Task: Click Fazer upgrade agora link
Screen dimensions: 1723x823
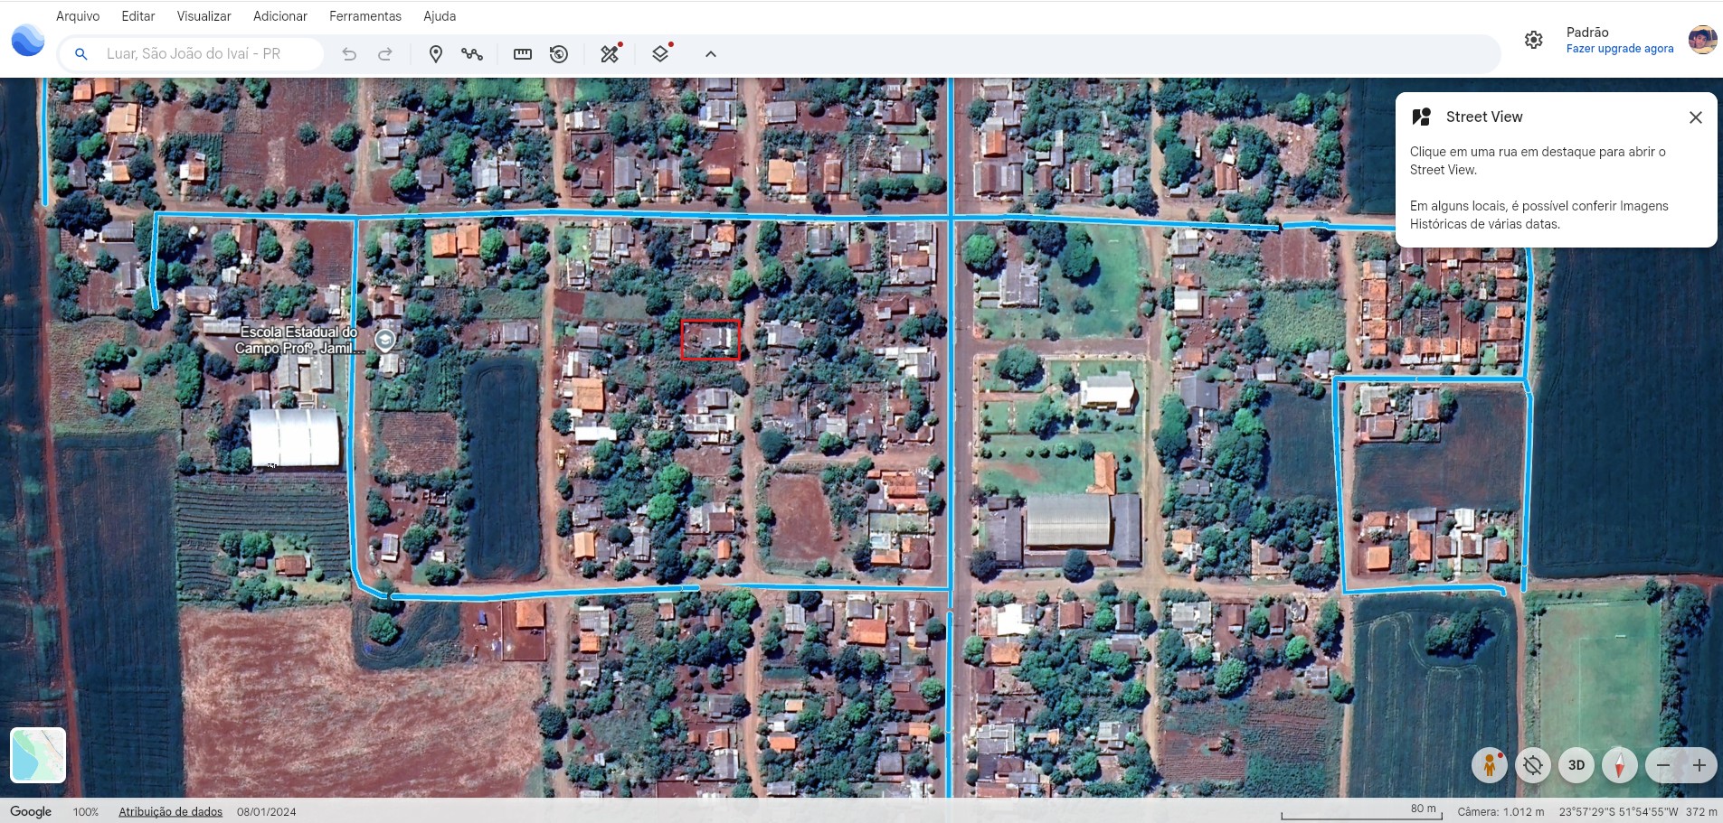Action: (x=1620, y=49)
